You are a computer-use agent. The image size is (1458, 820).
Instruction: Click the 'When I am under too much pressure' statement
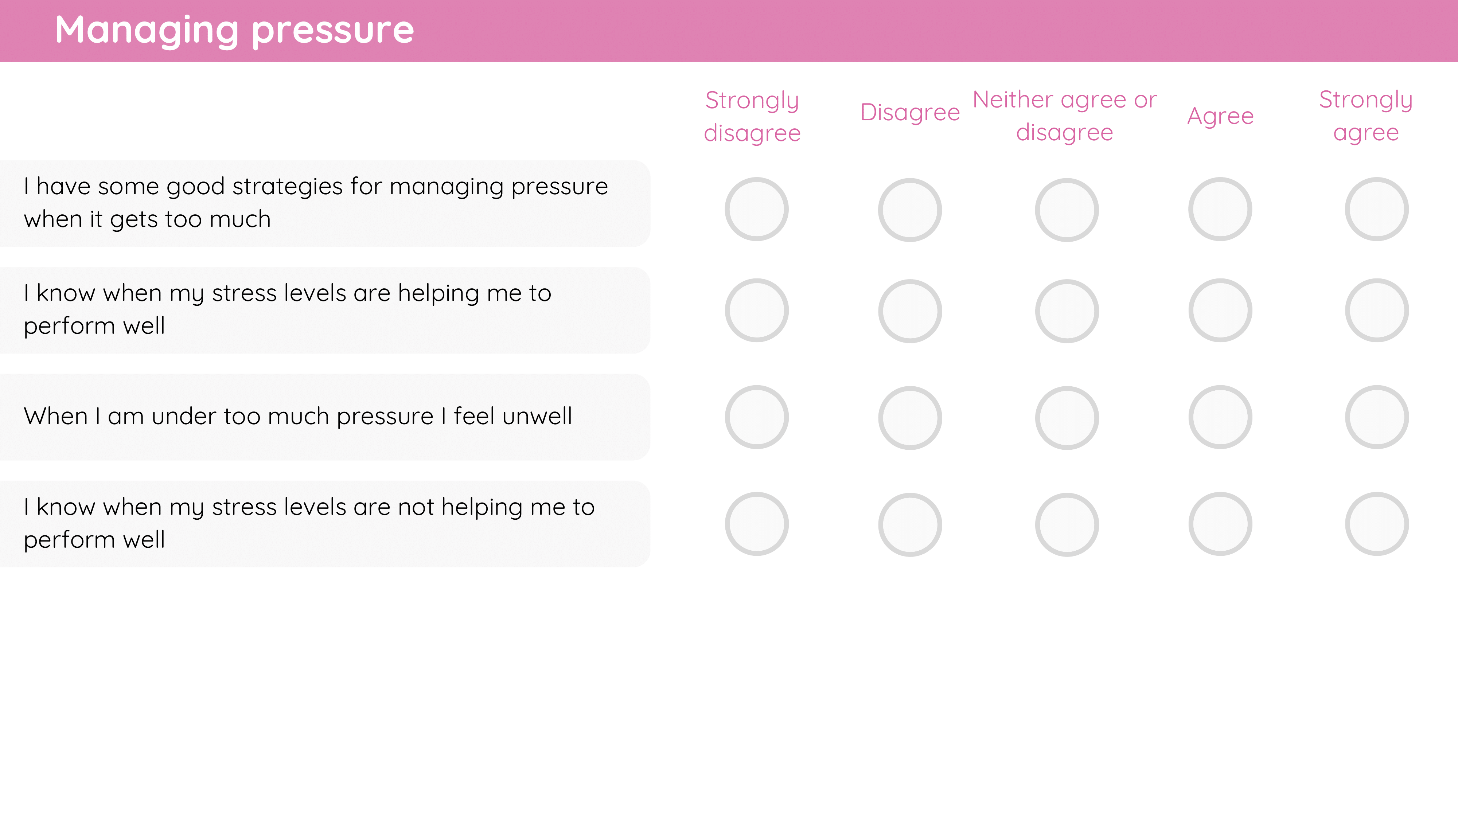coord(298,417)
